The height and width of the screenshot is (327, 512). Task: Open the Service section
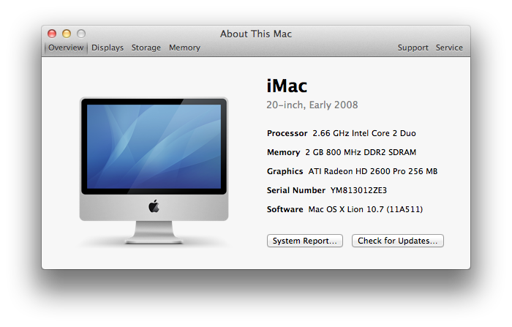point(449,48)
